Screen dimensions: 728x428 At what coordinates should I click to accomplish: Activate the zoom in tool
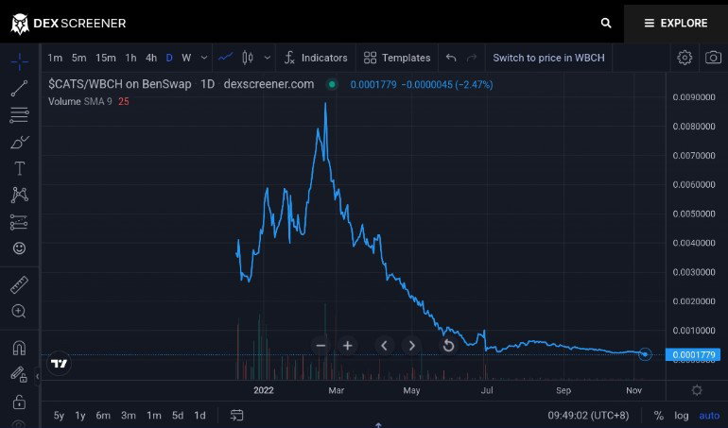tap(19, 311)
